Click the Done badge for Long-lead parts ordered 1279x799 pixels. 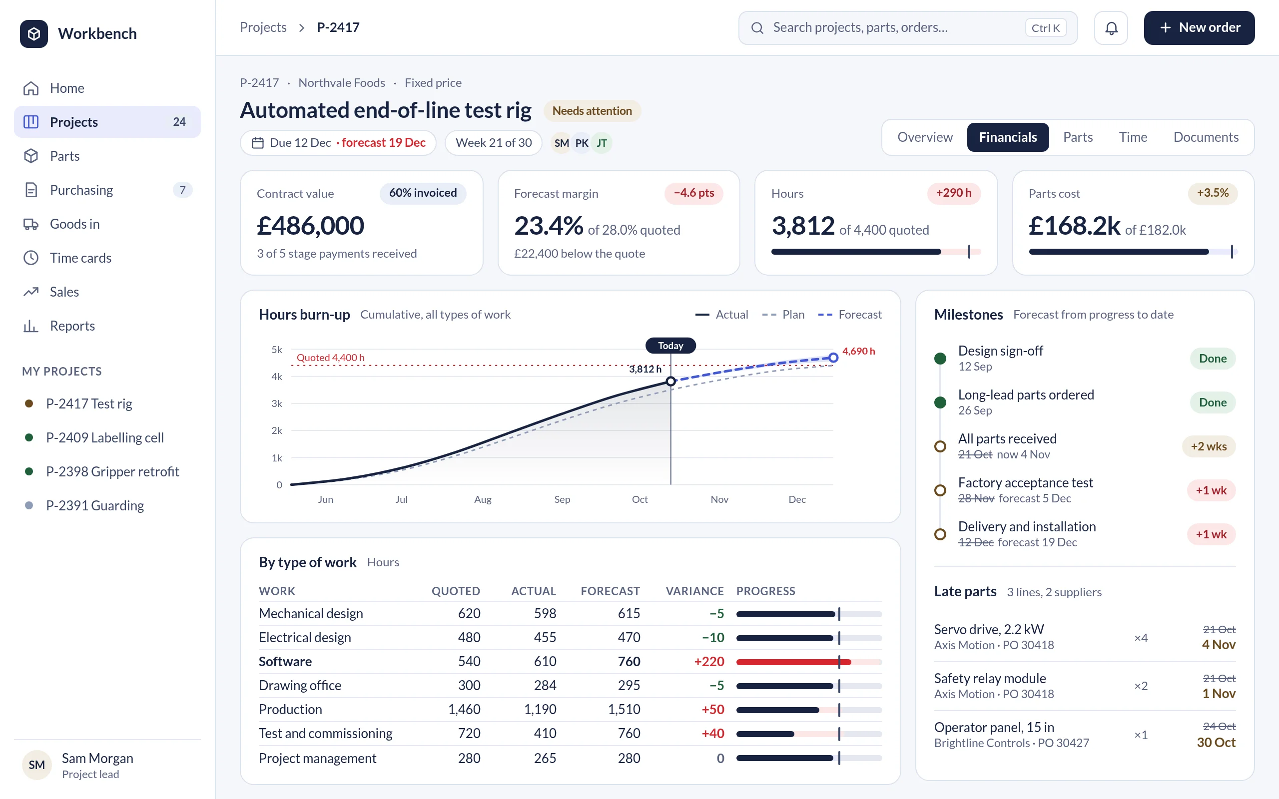click(x=1213, y=402)
